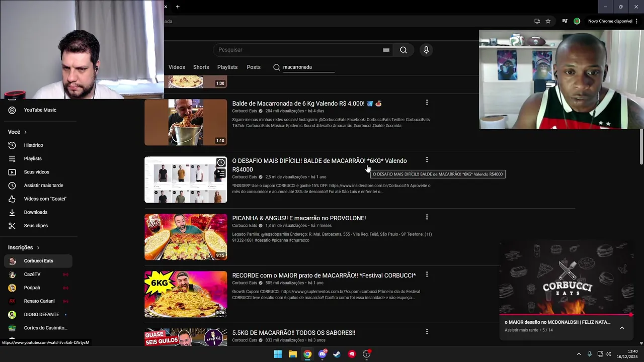Expand the mini playlist panel chevron

point(622,328)
